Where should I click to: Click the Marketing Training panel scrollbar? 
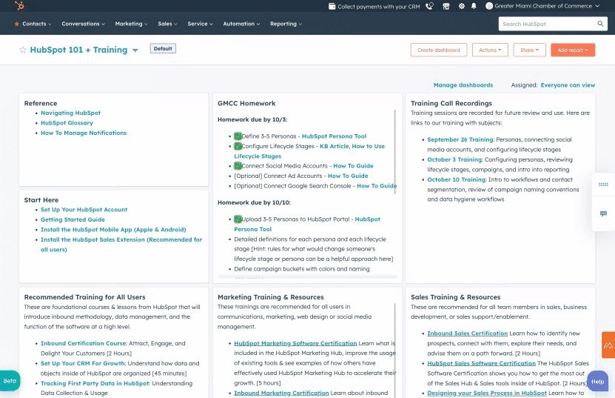[x=395, y=350]
